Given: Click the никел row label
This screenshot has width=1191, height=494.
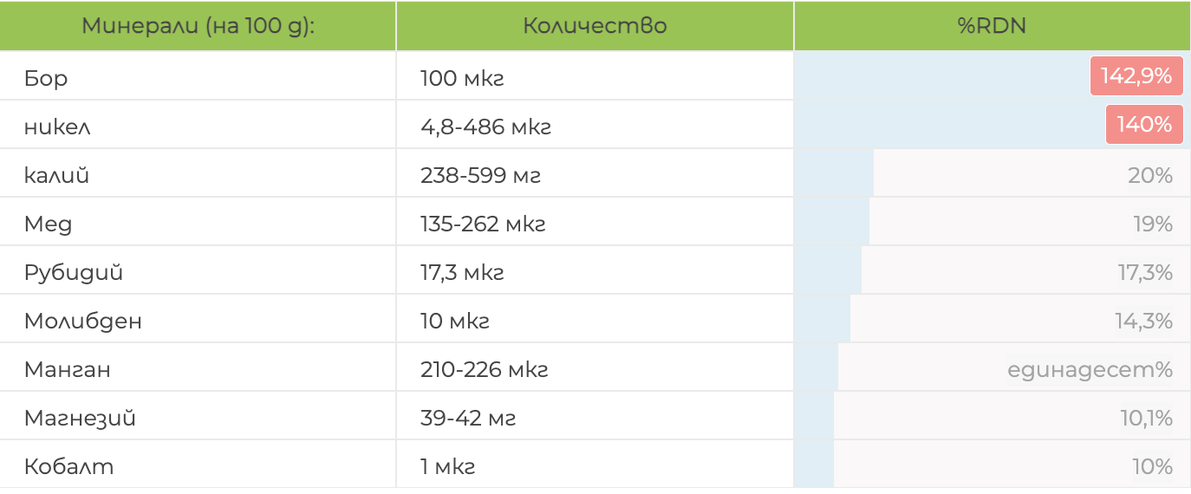Looking at the screenshot, I should (x=57, y=127).
